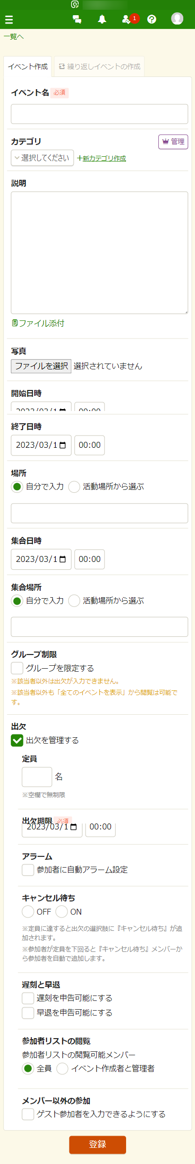
Task: Expand the カテゴリ 選択してください dropdown
Action: tap(43, 158)
